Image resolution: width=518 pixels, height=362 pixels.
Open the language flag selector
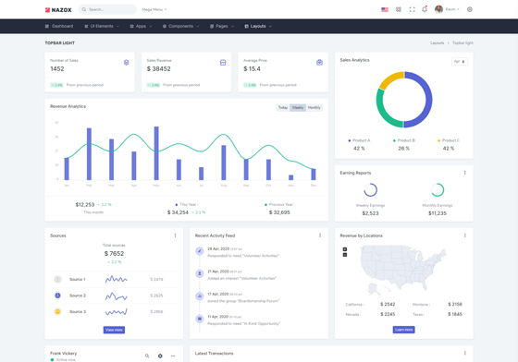point(385,9)
